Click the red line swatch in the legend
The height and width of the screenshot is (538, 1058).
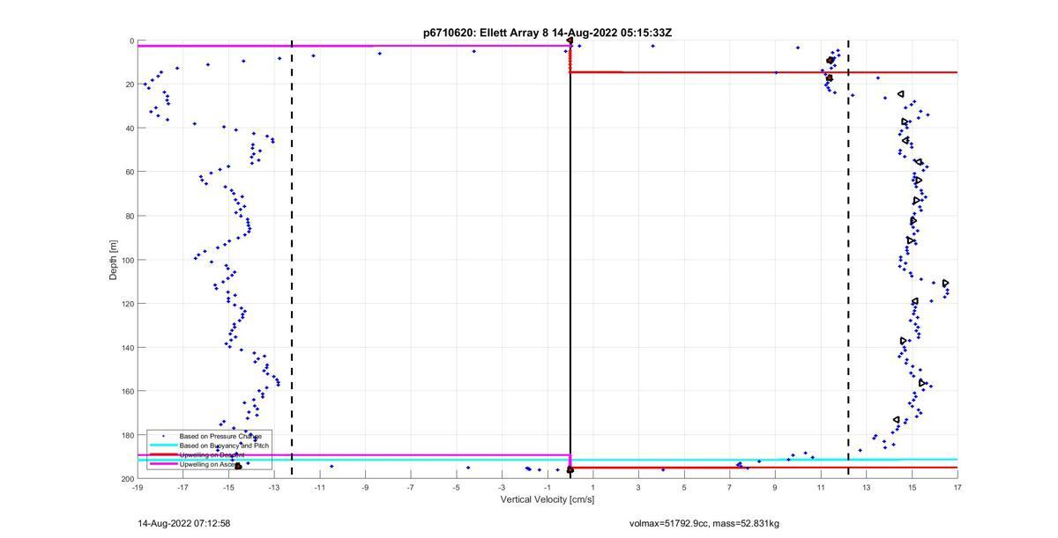(x=162, y=455)
